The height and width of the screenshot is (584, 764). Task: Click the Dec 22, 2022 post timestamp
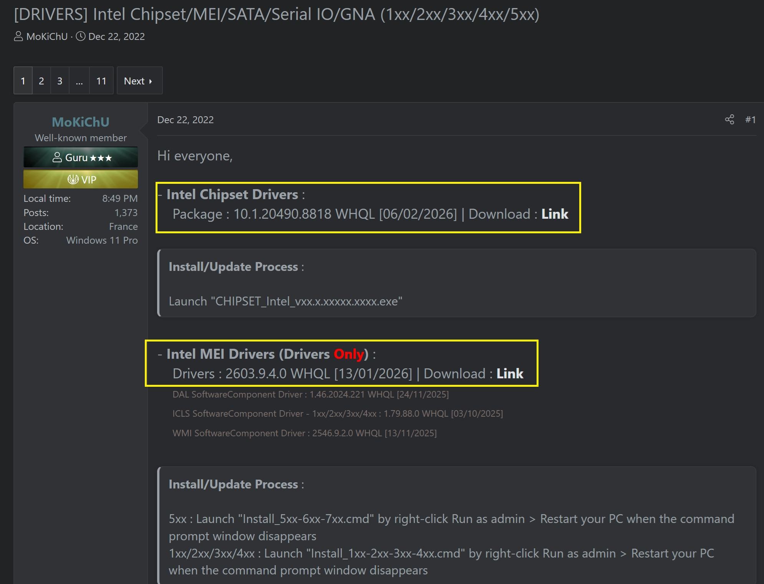[x=186, y=120]
